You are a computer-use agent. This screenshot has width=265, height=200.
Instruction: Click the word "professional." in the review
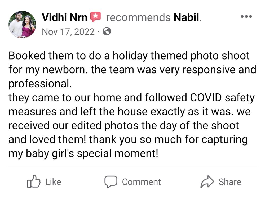click(40, 84)
